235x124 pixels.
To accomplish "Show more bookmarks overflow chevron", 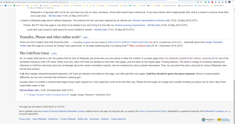I will (233, 6).
